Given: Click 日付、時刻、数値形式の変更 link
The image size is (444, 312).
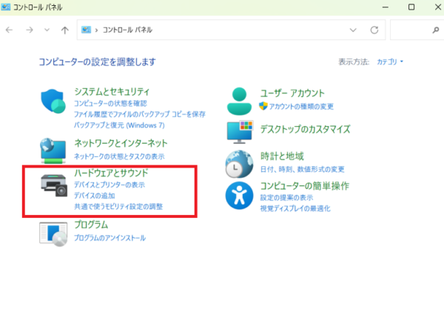Looking at the screenshot, I should pyautogui.click(x=302, y=169).
